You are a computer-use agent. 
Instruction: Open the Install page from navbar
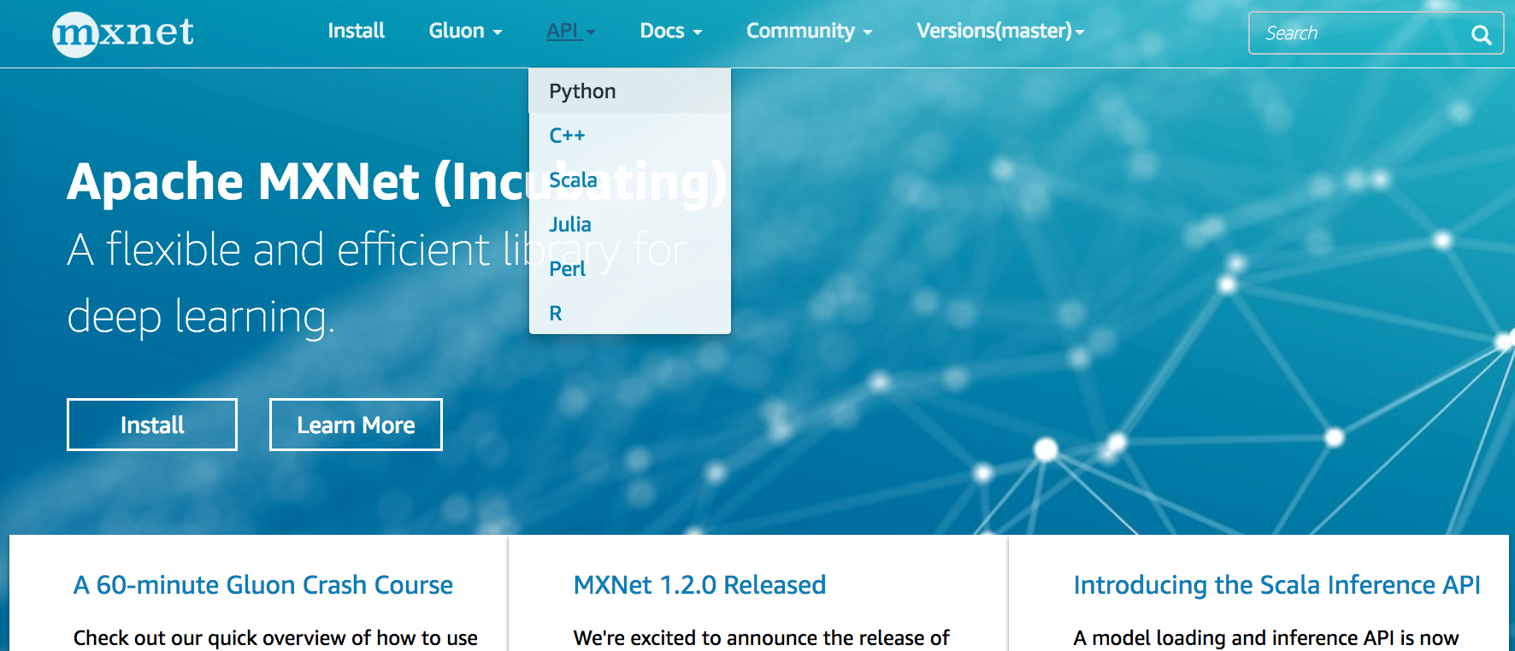[356, 32]
